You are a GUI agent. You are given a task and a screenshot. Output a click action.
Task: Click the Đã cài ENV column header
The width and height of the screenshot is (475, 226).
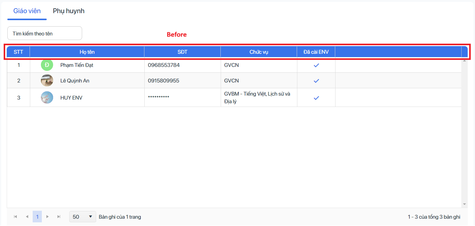coord(316,52)
